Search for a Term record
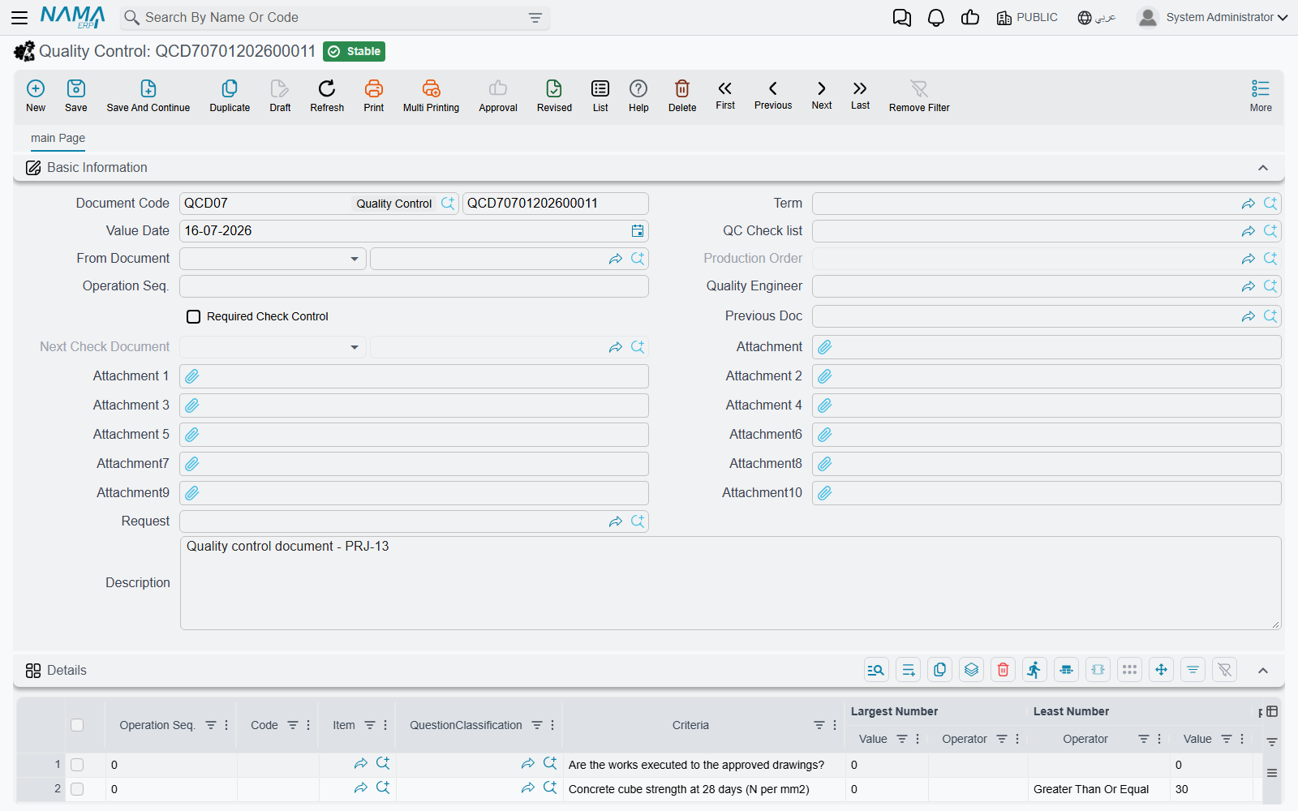 click(1270, 204)
